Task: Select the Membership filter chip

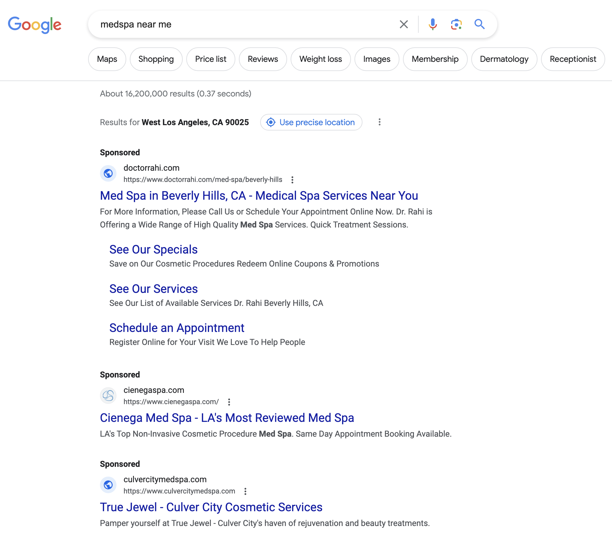Action: [x=435, y=59]
